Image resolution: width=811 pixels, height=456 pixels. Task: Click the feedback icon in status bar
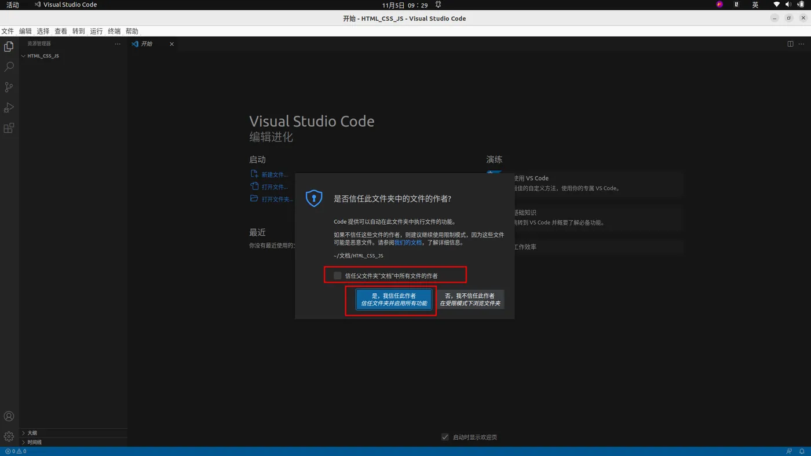point(789,451)
